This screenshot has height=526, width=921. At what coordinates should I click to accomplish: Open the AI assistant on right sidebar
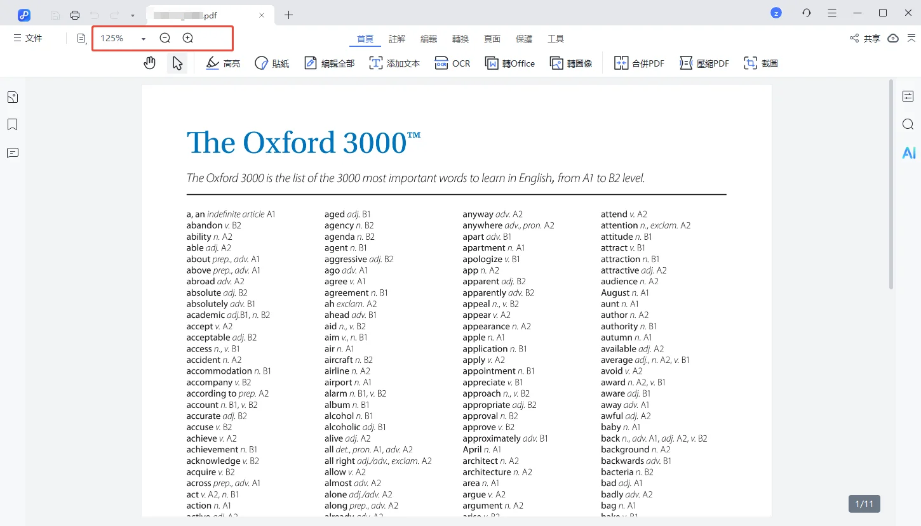(909, 153)
